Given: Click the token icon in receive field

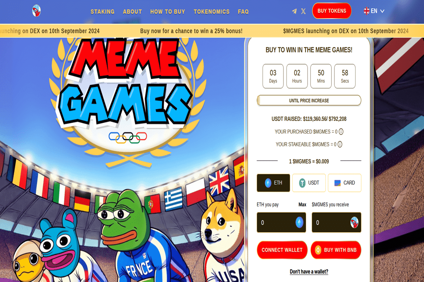Looking at the screenshot, I should 354,222.
